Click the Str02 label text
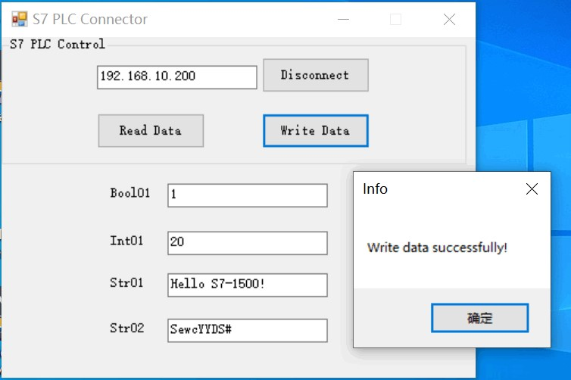 click(126, 329)
